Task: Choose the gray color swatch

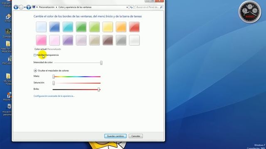Action: [121, 40]
